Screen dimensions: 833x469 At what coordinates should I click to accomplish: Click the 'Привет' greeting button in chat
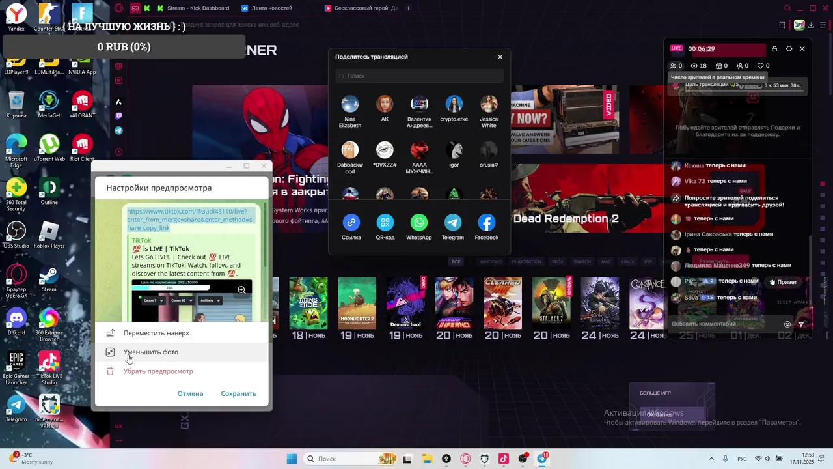(782, 282)
